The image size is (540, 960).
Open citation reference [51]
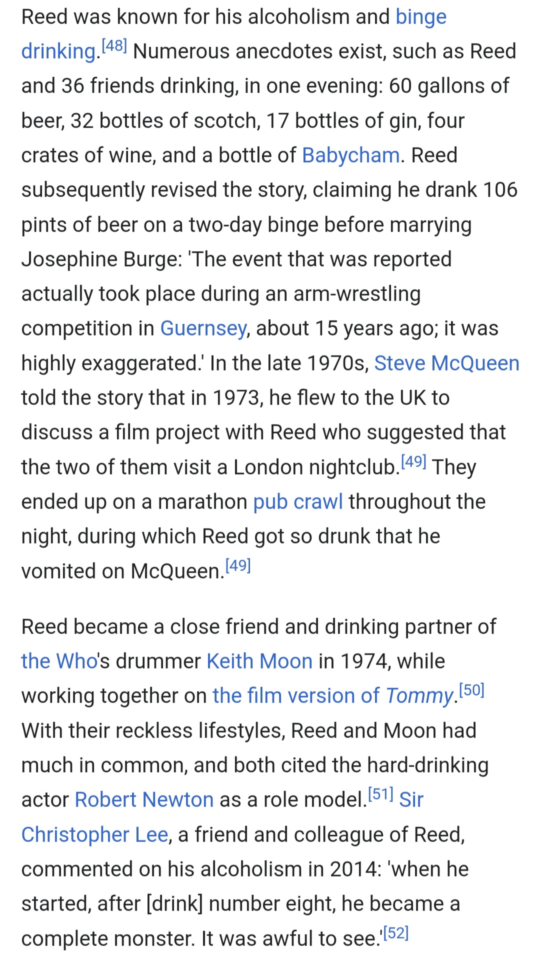[380, 794]
